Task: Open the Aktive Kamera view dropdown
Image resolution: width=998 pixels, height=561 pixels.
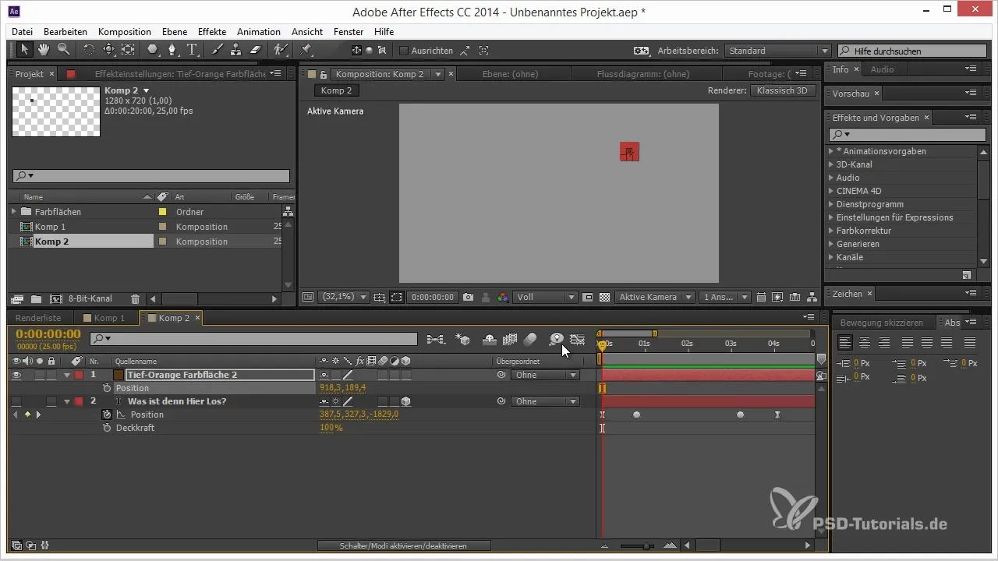Action: pyautogui.click(x=655, y=297)
